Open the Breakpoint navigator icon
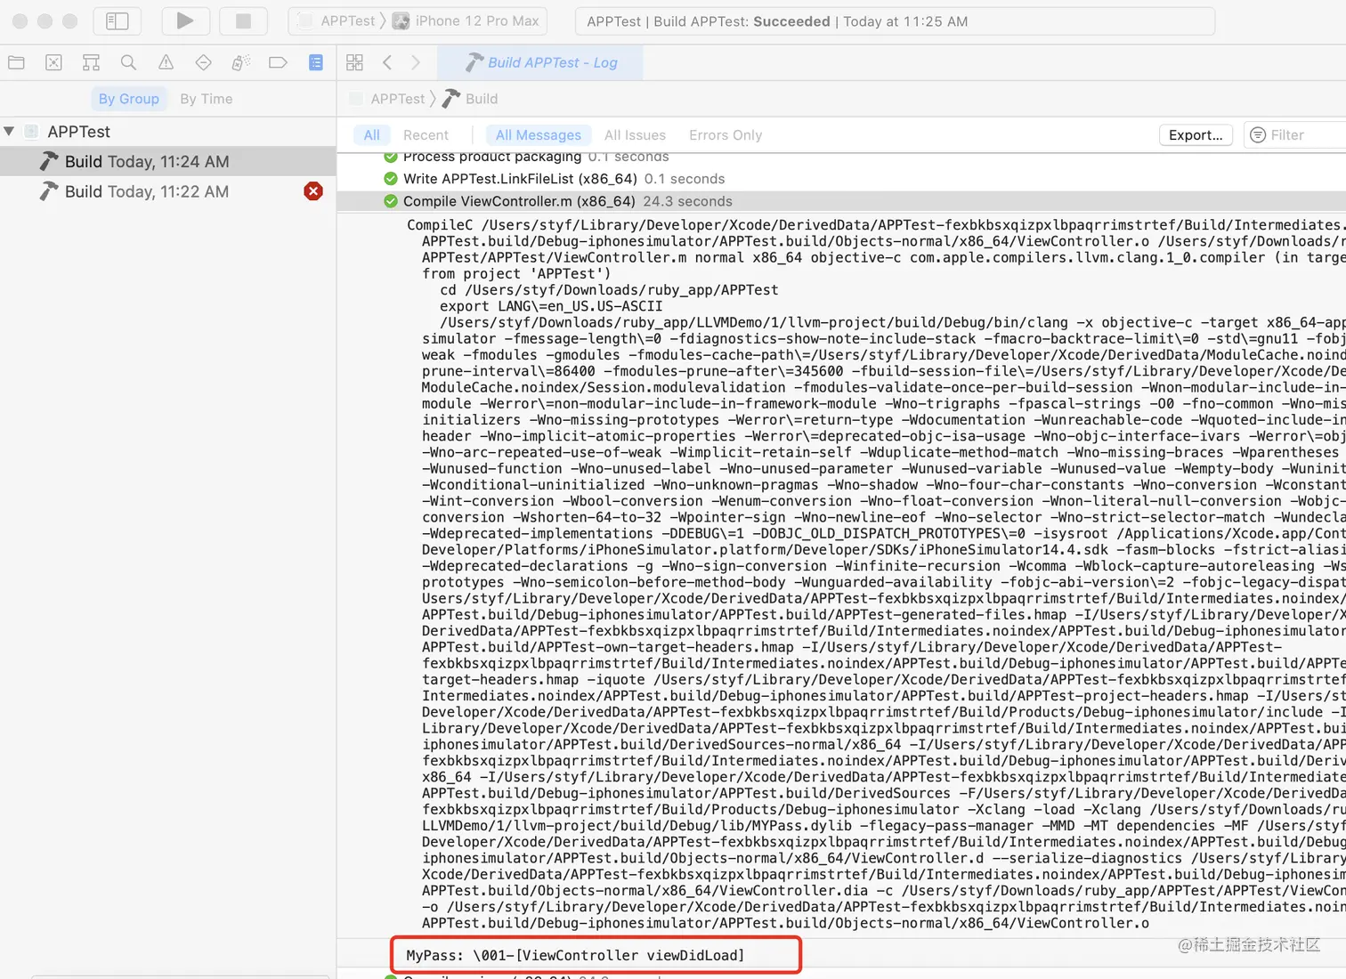Image resolution: width=1346 pixels, height=979 pixels. tap(278, 62)
